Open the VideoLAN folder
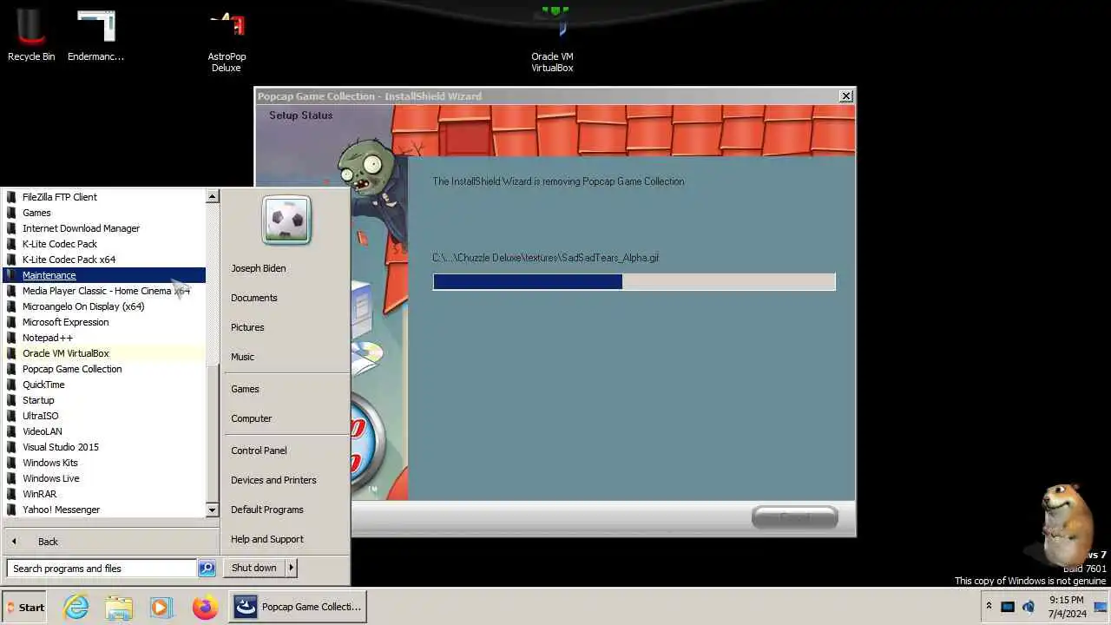 pyautogui.click(x=105, y=431)
